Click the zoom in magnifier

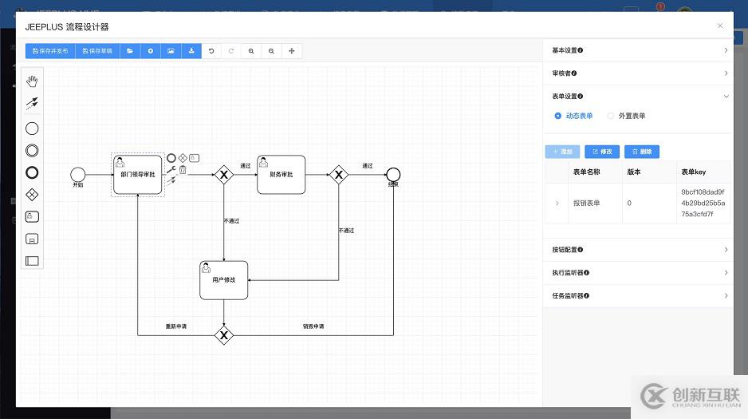point(251,51)
